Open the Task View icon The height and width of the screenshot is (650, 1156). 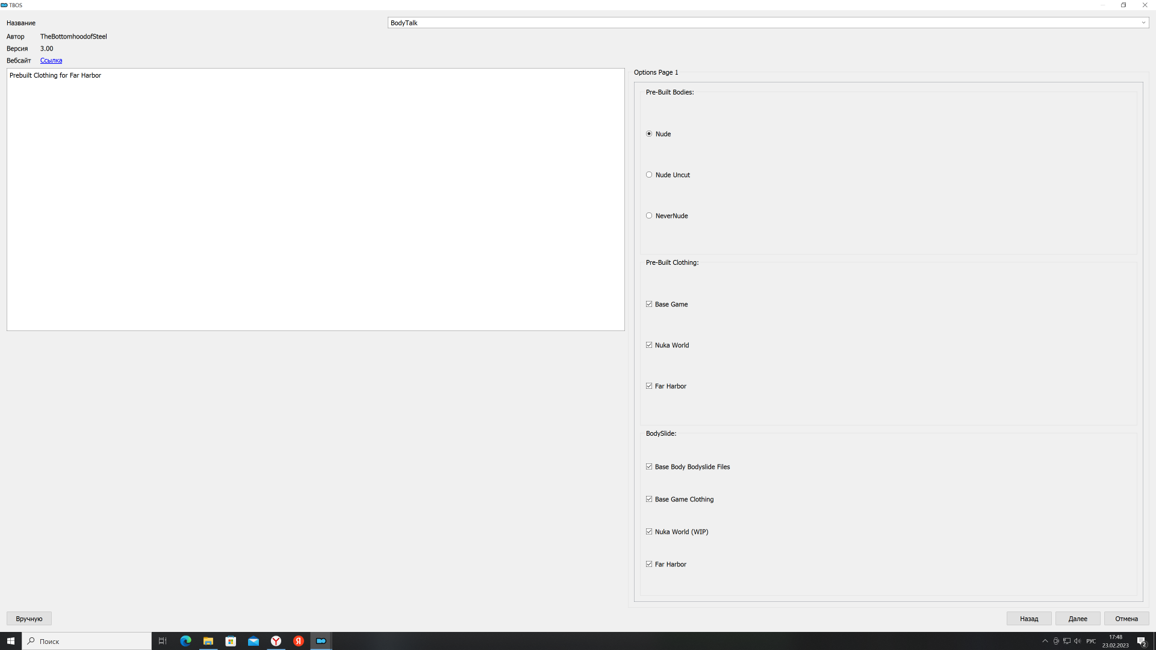pyautogui.click(x=163, y=641)
